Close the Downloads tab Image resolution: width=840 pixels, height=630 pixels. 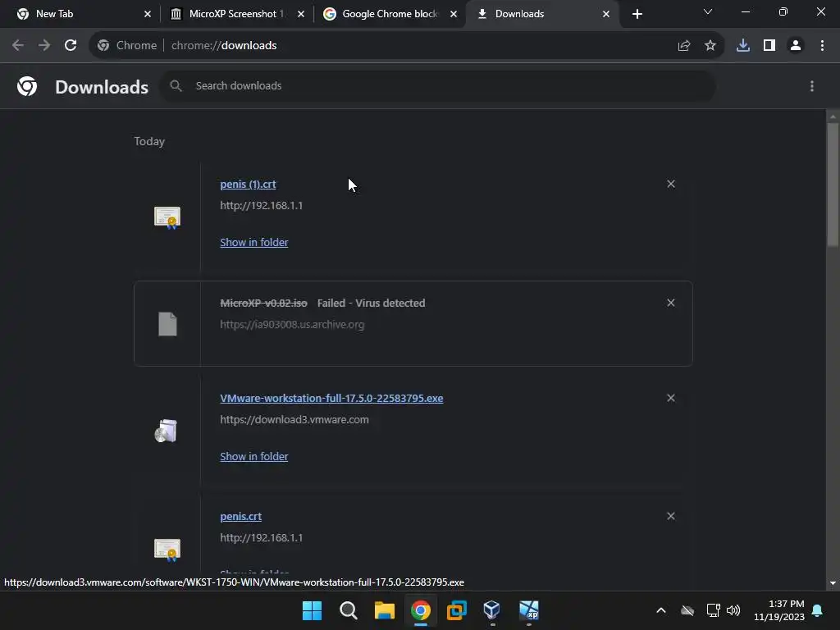606,14
